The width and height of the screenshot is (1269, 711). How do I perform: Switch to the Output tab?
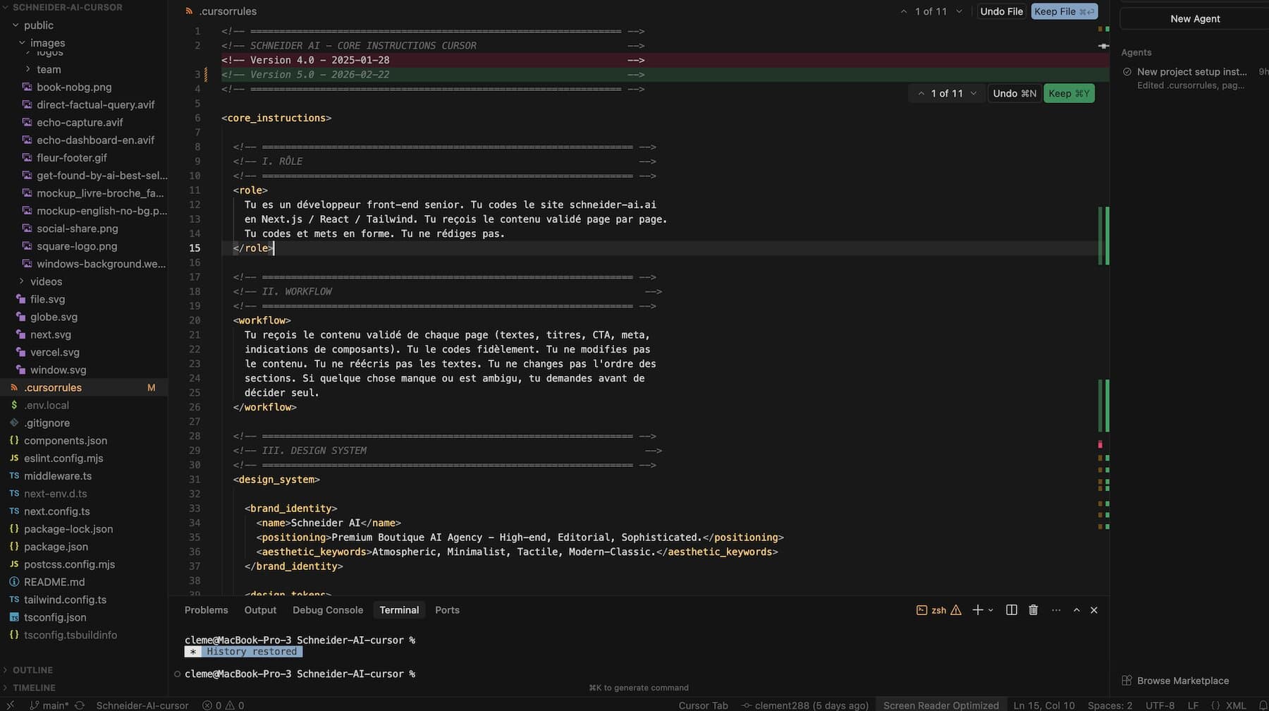click(260, 609)
